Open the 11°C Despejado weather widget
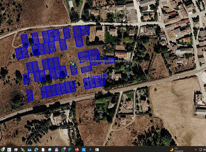The image size is (206, 152). pyautogui.click(x=177, y=150)
